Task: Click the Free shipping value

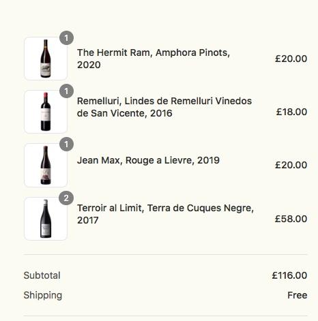Action: coord(298,295)
